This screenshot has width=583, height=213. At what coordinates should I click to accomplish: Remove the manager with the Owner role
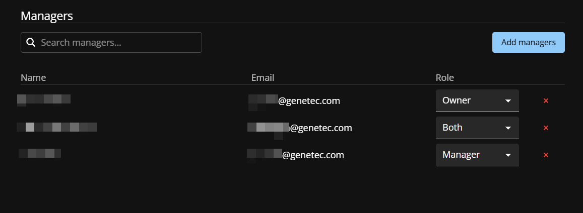[546, 101]
